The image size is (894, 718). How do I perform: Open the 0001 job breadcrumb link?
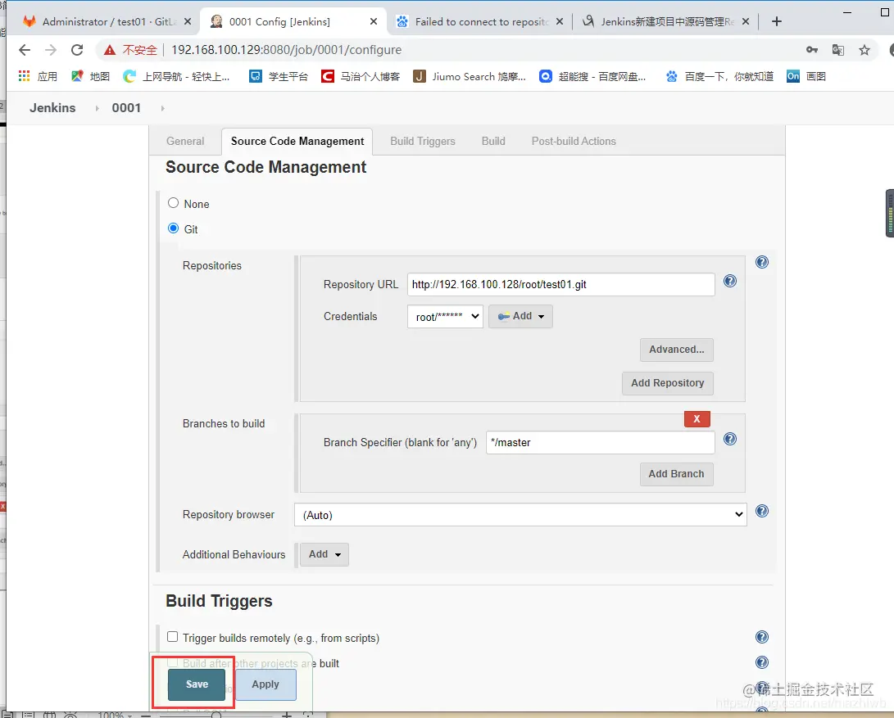coord(126,108)
